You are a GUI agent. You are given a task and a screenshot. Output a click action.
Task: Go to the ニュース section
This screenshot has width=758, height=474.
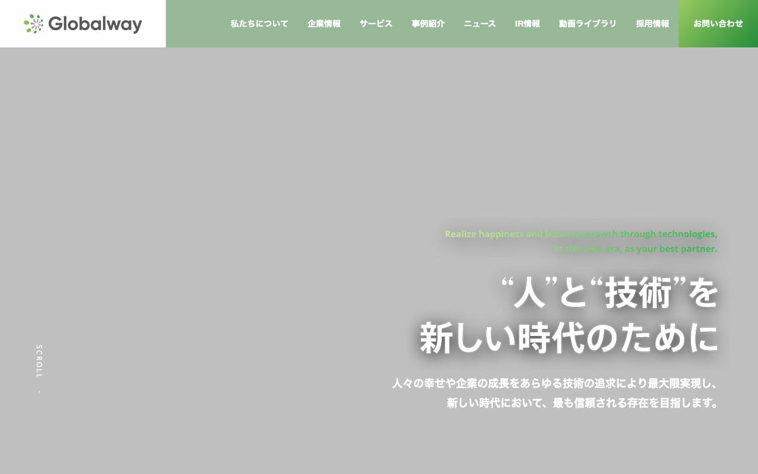(x=480, y=24)
